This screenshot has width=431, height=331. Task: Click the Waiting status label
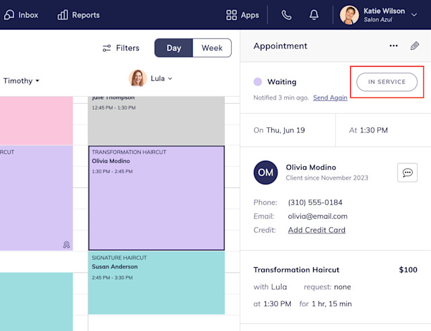tap(281, 82)
